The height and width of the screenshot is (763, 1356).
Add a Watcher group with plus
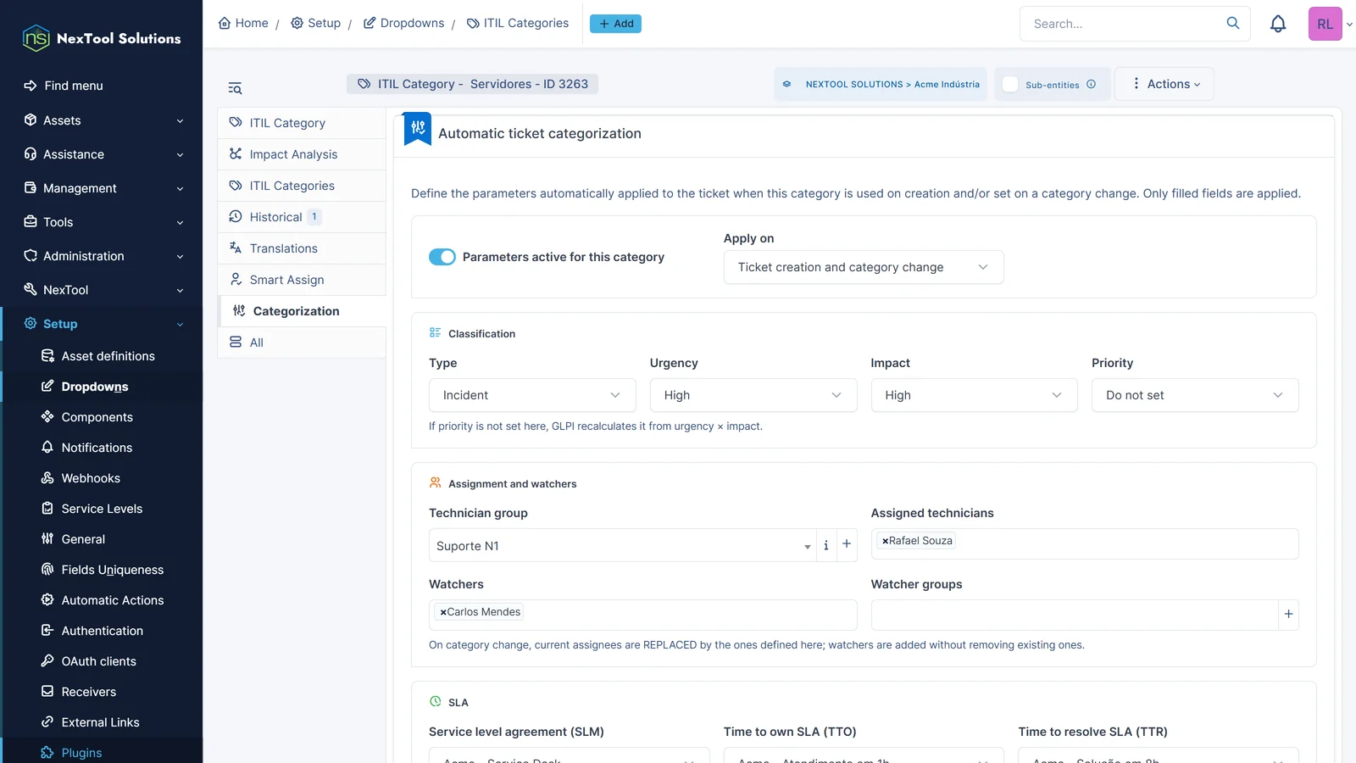1288,614
